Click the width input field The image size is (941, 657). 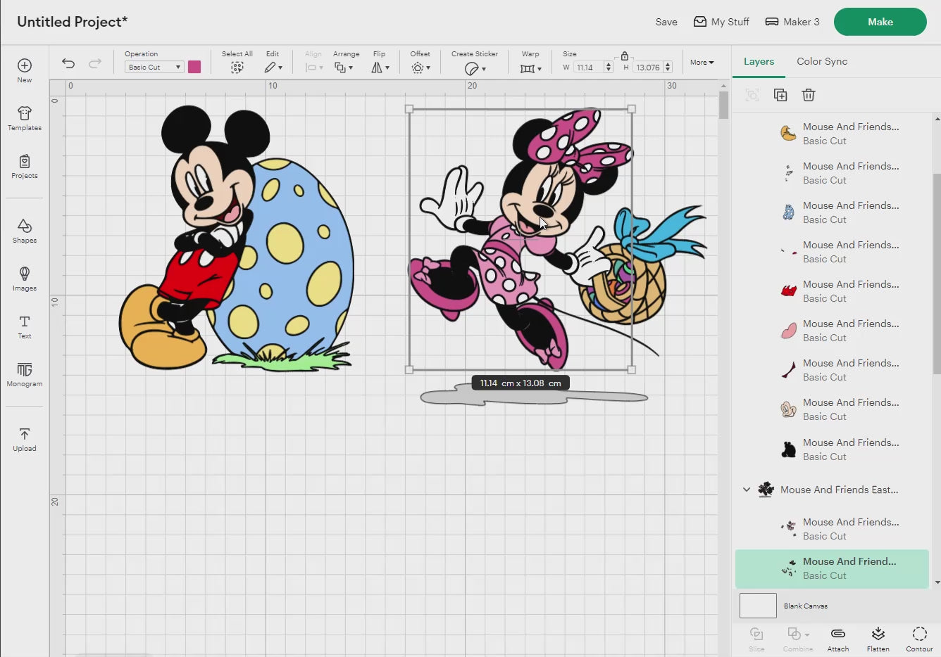(588, 68)
